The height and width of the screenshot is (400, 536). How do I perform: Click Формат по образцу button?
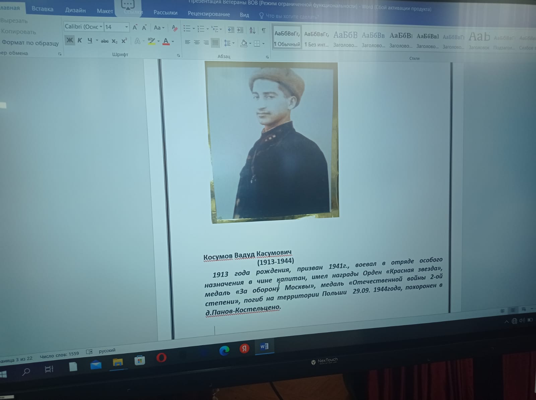click(30, 43)
